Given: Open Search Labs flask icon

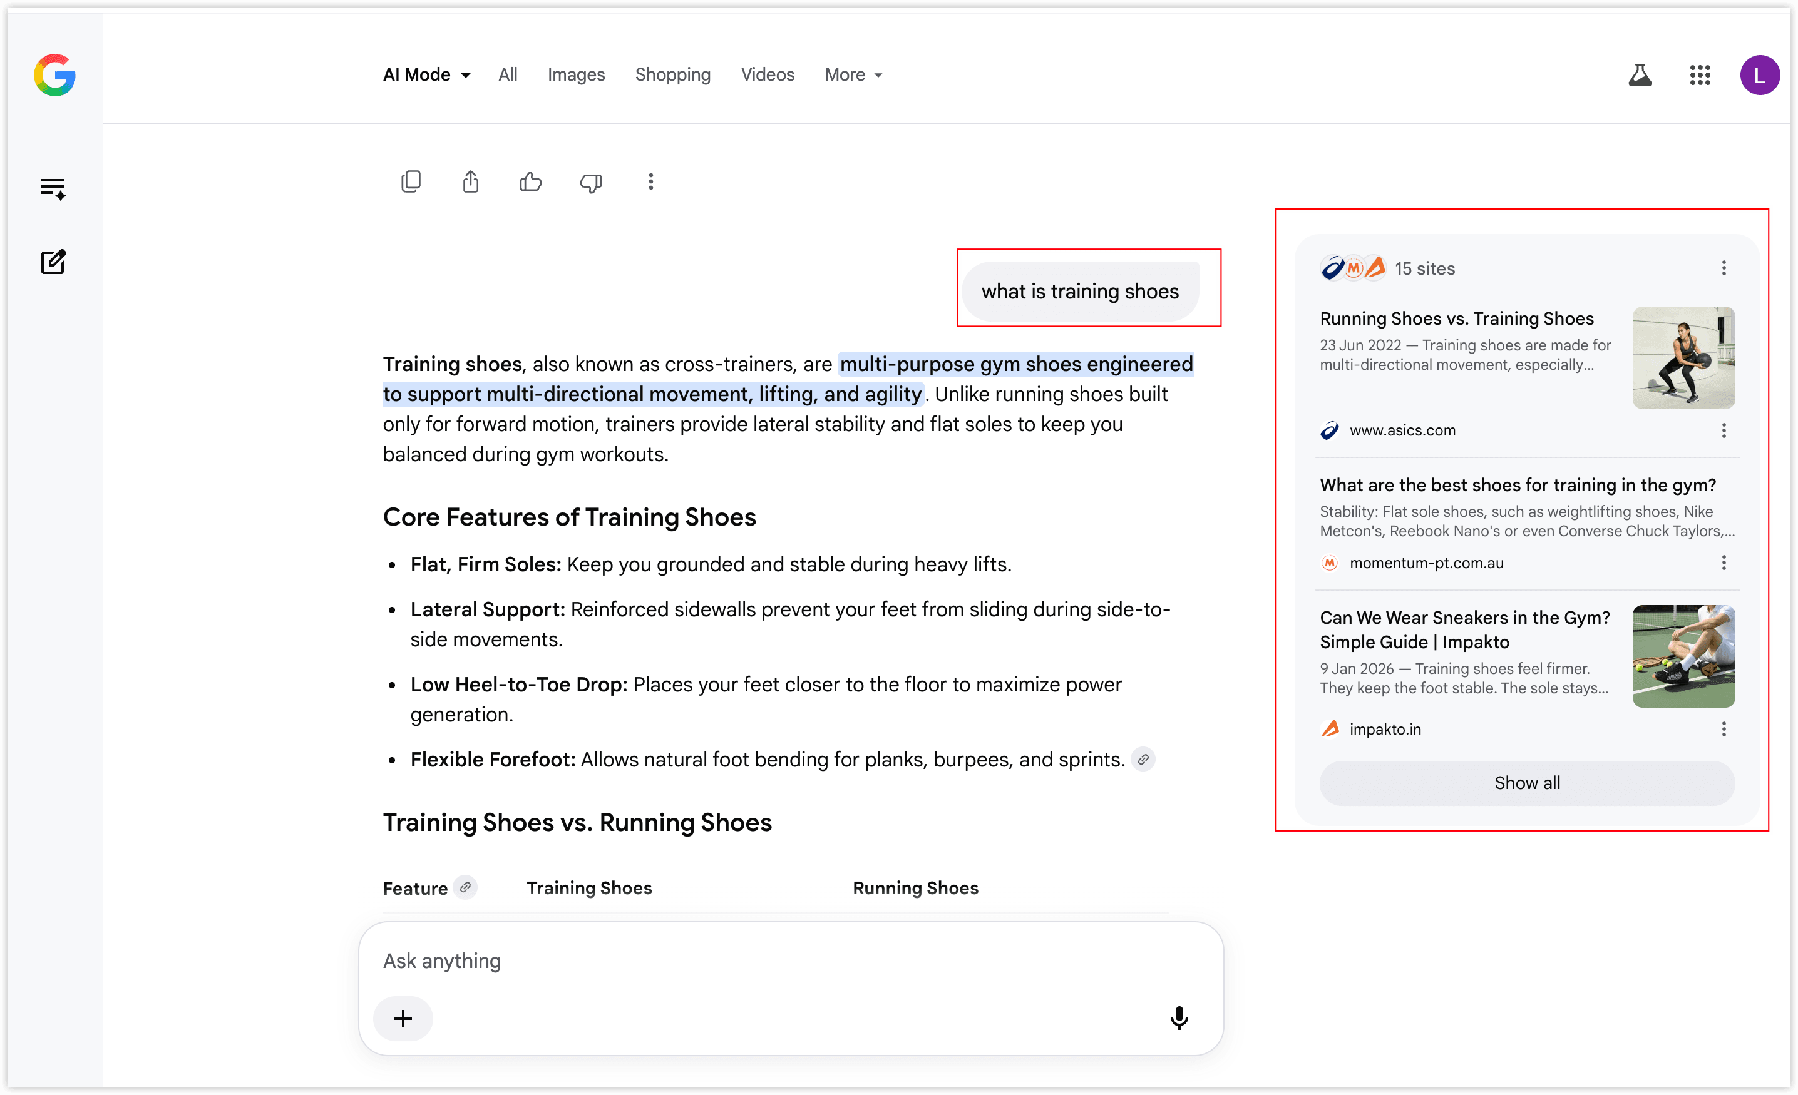Looking at the screenshot, I should click(1640, 74).
